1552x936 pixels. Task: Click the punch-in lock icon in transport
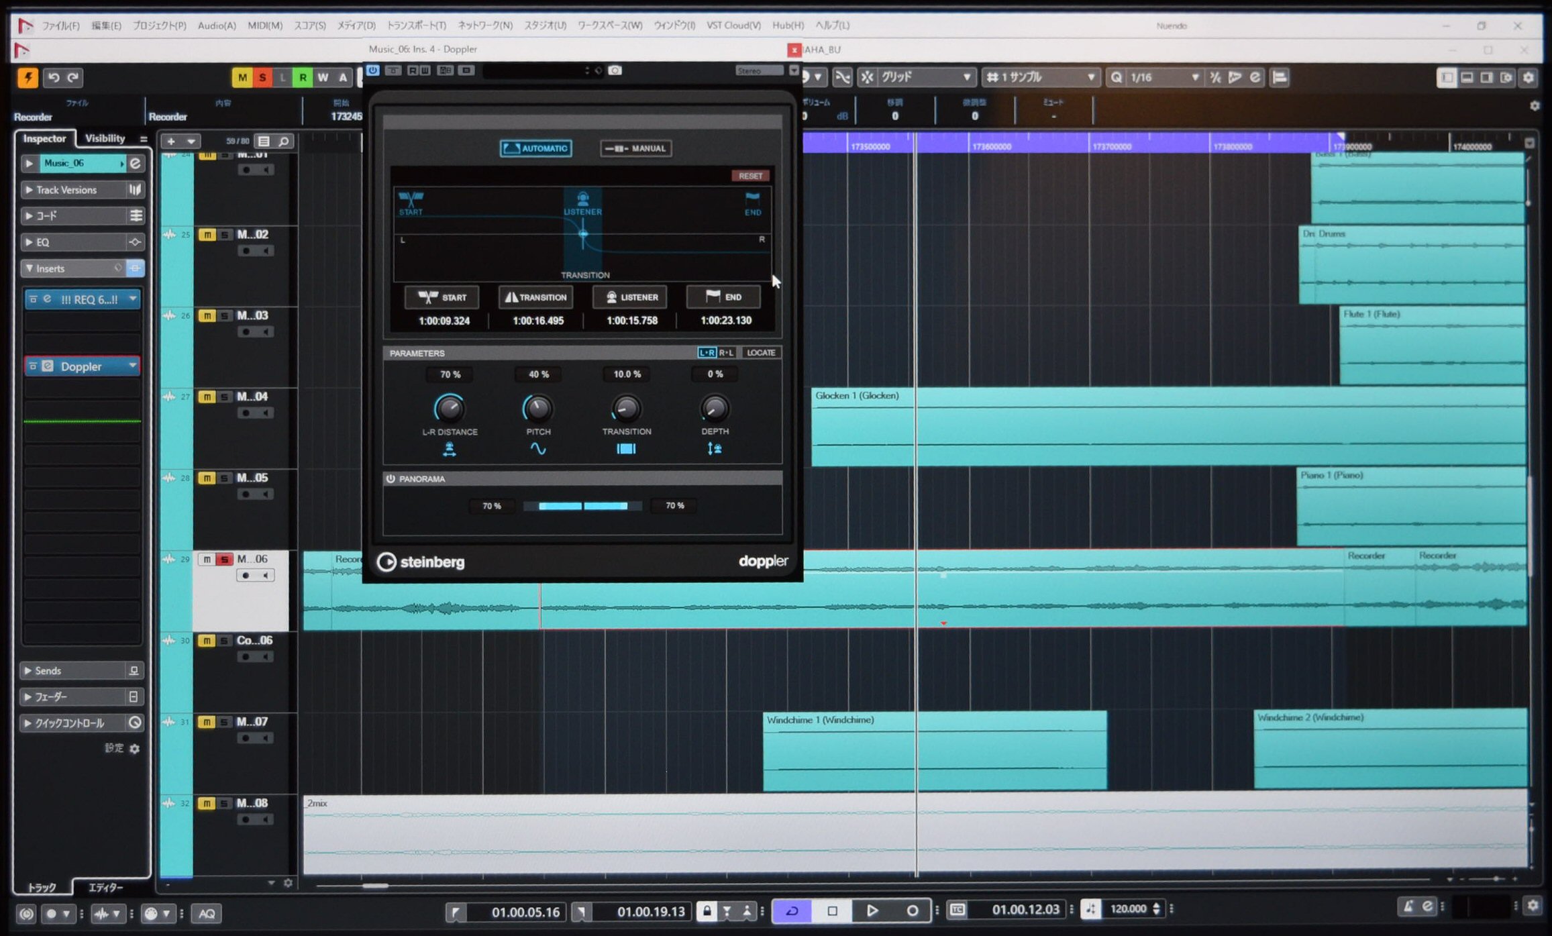[x=706, y=911]
